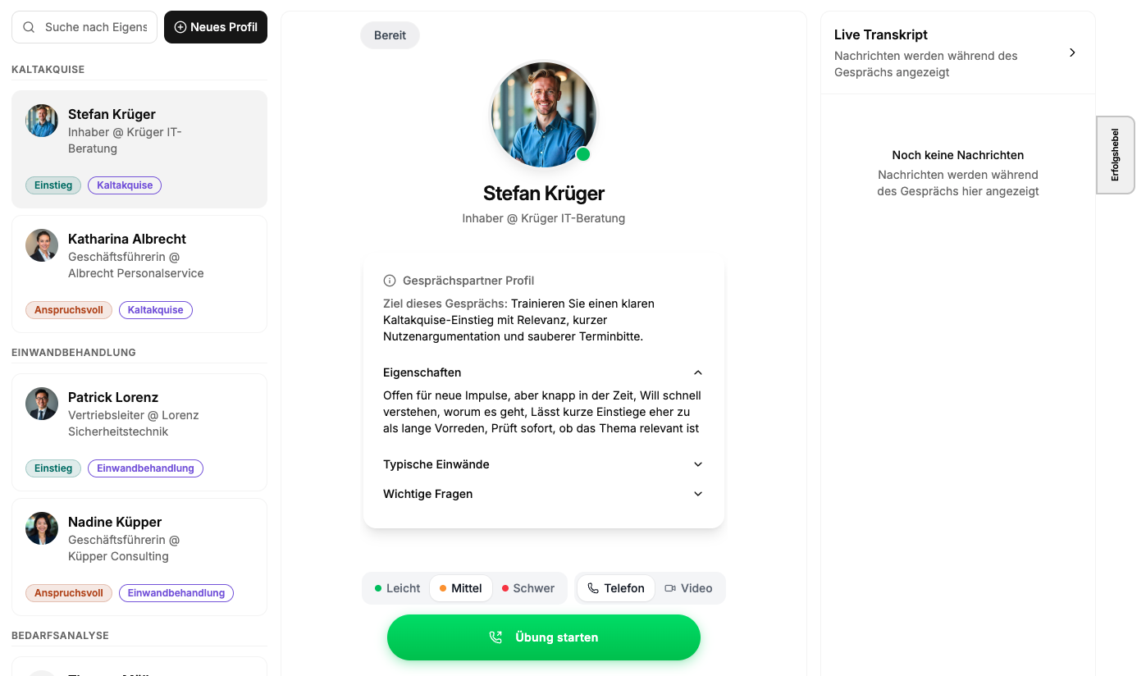Collapse the Eigenschaften section

pos(698,372)
